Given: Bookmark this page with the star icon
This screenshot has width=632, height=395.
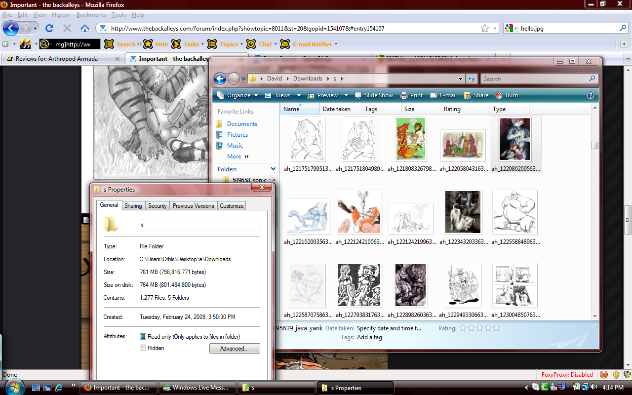Looking at the screenshot, I should click(485, 28).
